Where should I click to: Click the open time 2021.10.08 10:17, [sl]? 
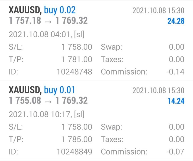click(47, 115)
